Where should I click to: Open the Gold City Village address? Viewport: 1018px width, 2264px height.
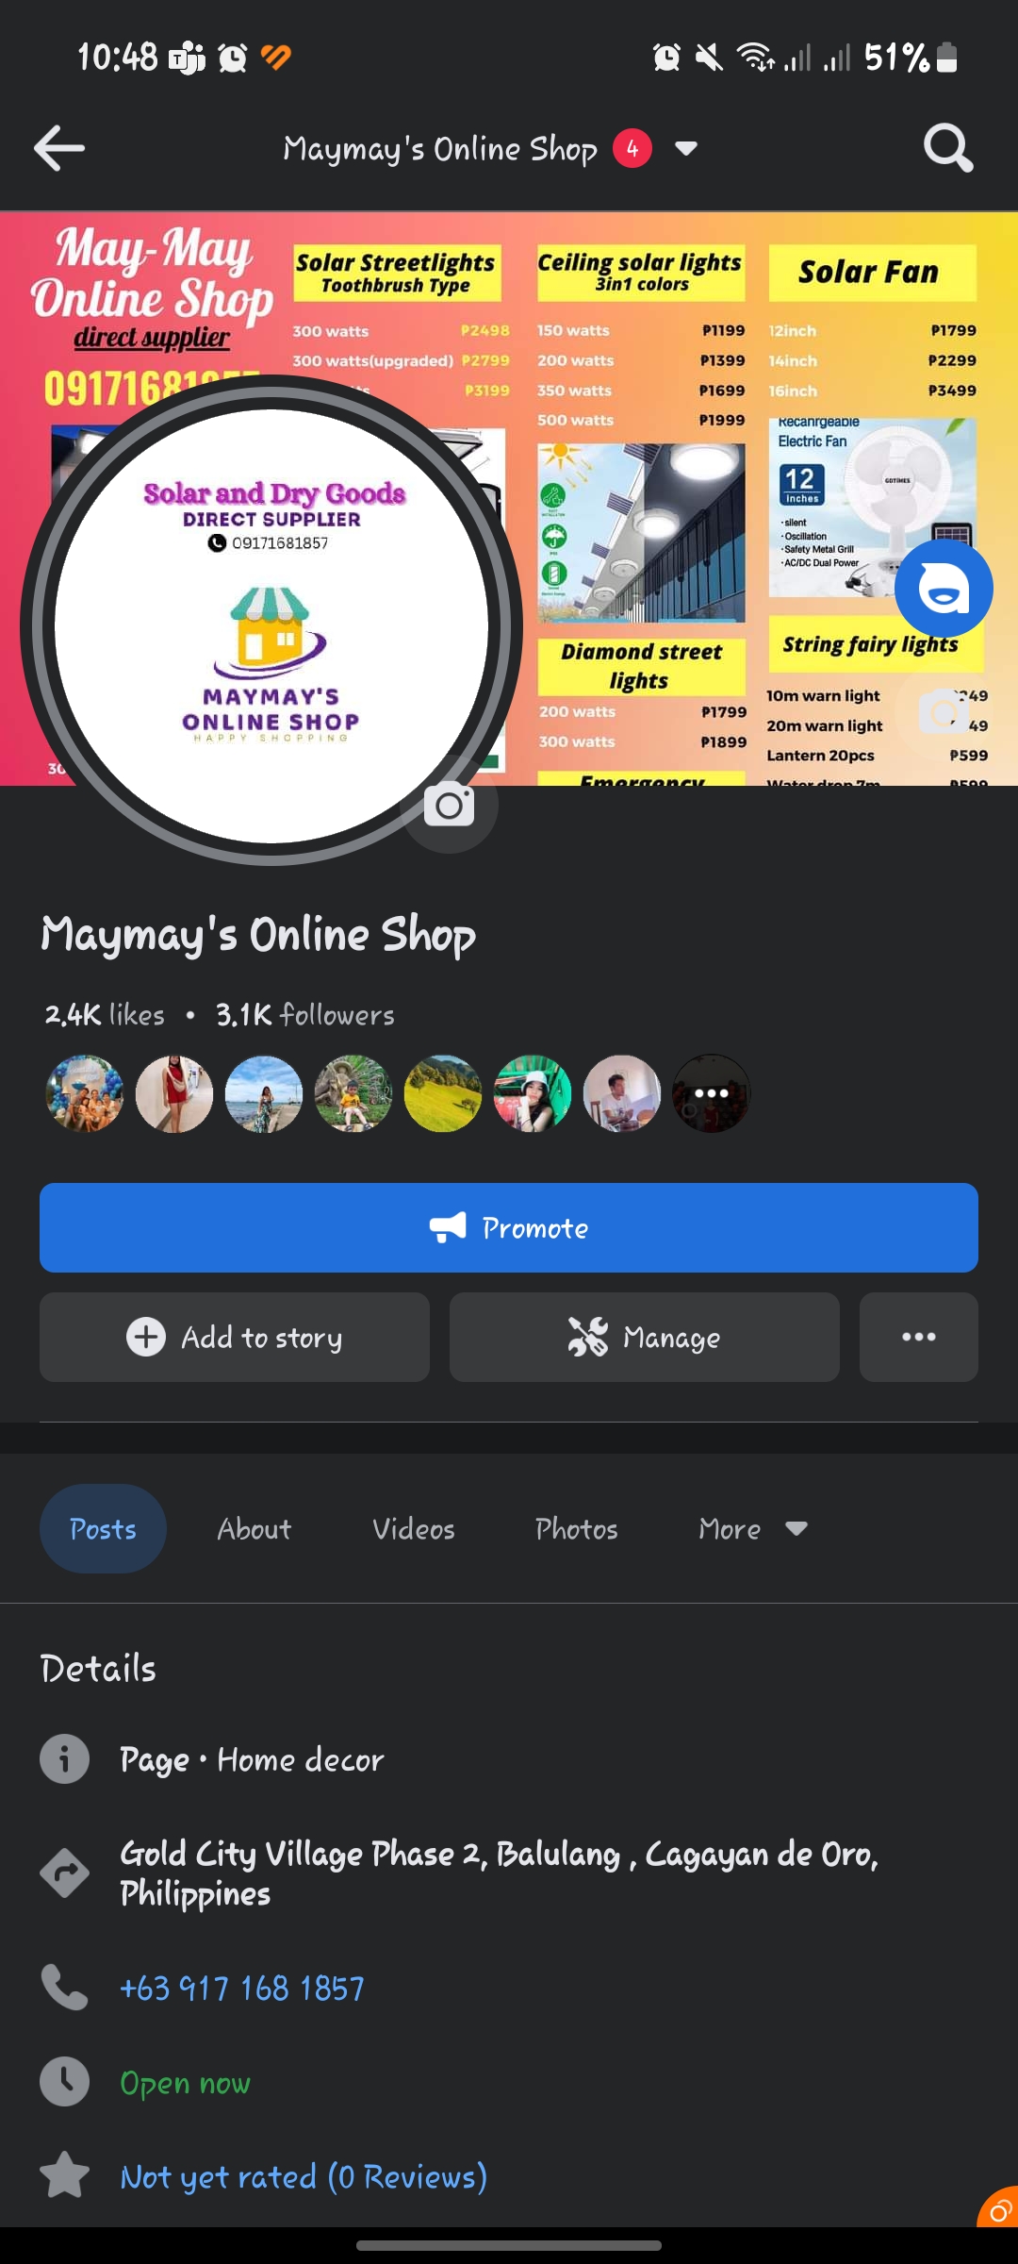click(x=499, y=1873)
